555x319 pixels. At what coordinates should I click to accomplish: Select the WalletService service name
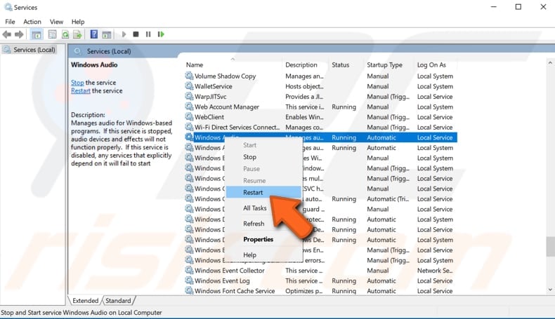coord(214,86)
